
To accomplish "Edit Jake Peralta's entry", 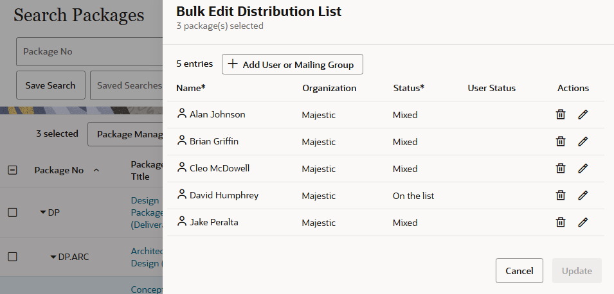I will (x=582, y=223).
